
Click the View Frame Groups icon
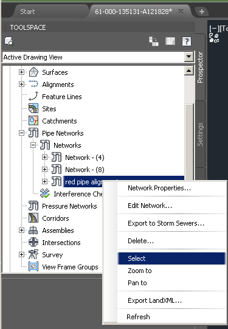click(33, 267)
